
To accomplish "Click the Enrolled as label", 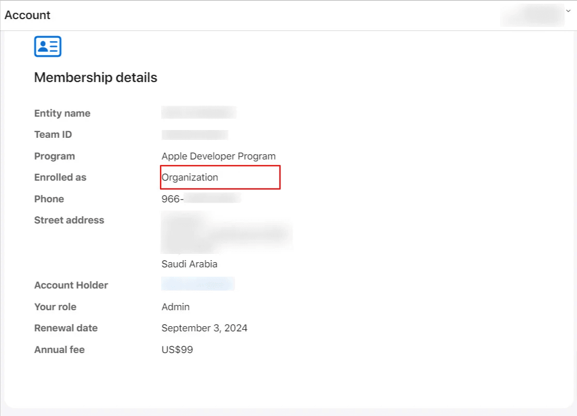I will (60, 178).
